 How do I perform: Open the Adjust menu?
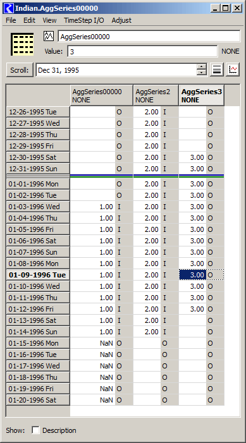pos(121,20)
